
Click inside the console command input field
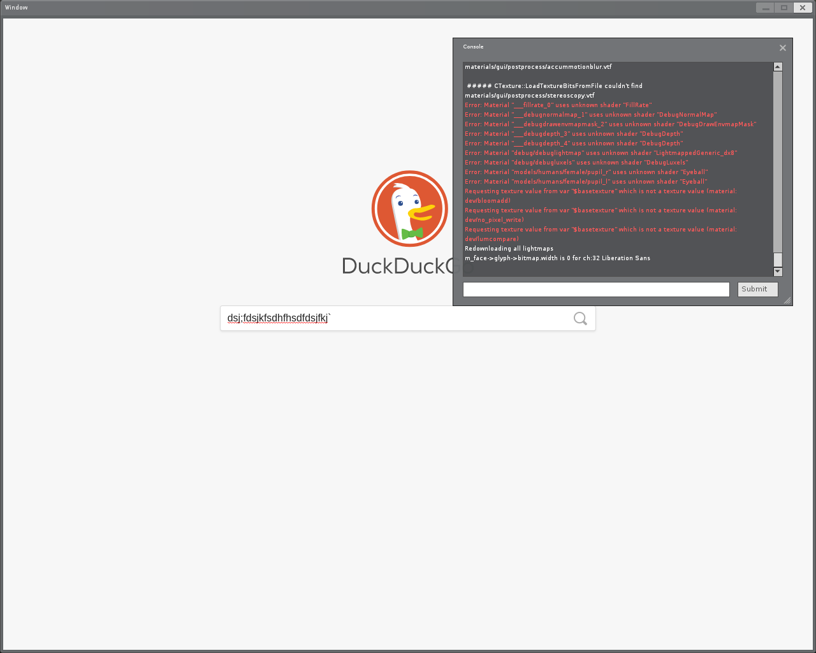(596, 289)
